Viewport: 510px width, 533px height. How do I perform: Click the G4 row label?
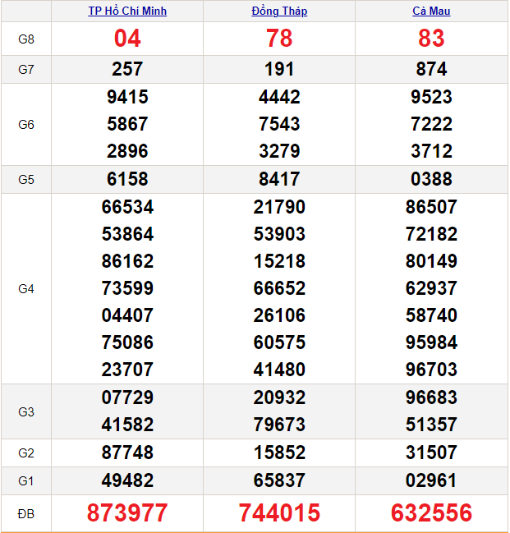(x=26, y=289)
